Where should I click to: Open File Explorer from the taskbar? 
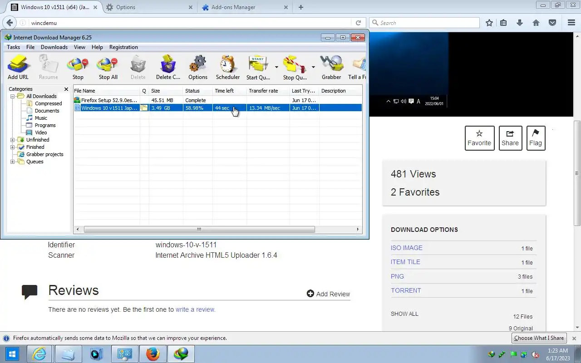click(68, 354)
